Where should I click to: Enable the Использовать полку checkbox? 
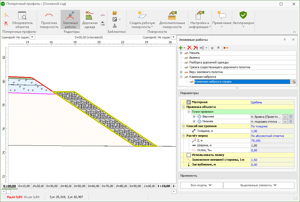click(189, 155)
